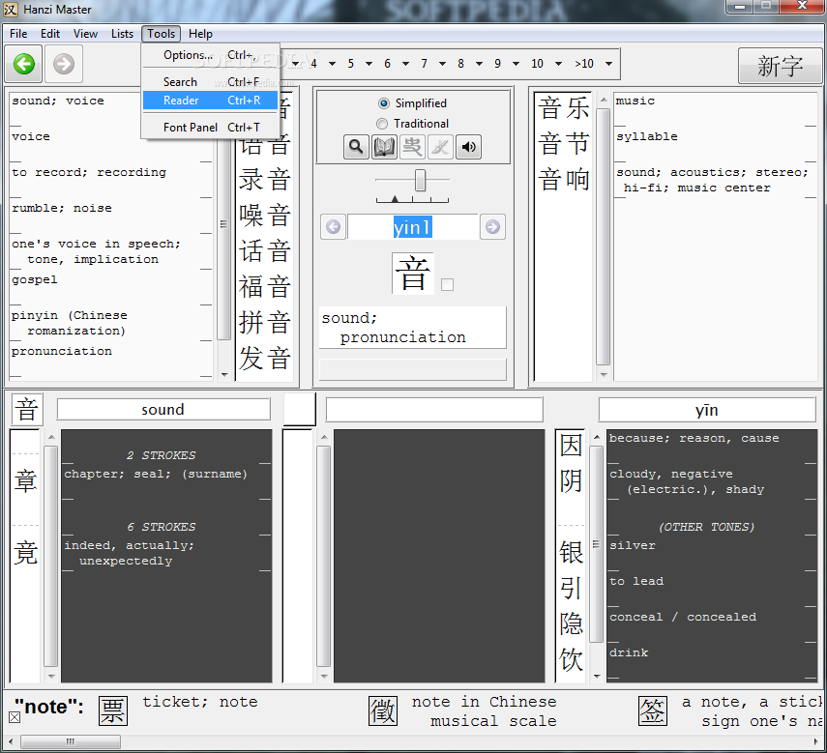Select the character 隐 in the yīn list
The height and width of the screenshot is (753, 827).
pos(571,624)
